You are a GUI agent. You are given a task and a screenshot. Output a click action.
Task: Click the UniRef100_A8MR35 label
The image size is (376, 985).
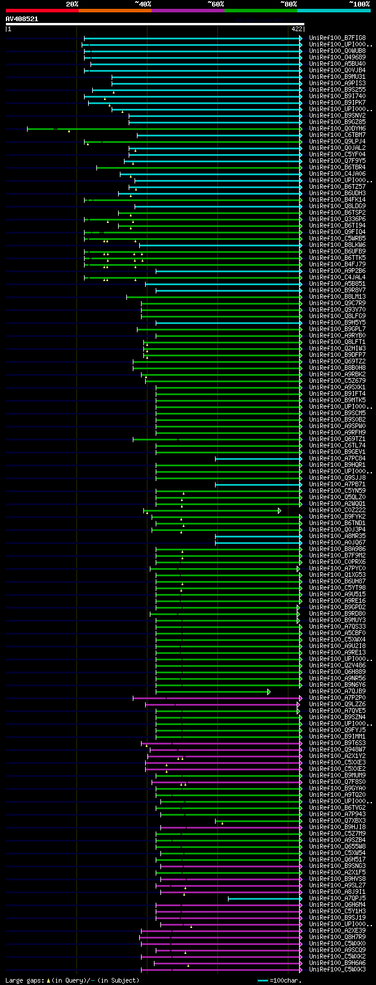point(337,536)
